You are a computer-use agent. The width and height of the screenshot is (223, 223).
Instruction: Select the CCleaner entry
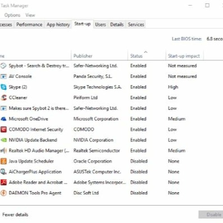(18, 98)
